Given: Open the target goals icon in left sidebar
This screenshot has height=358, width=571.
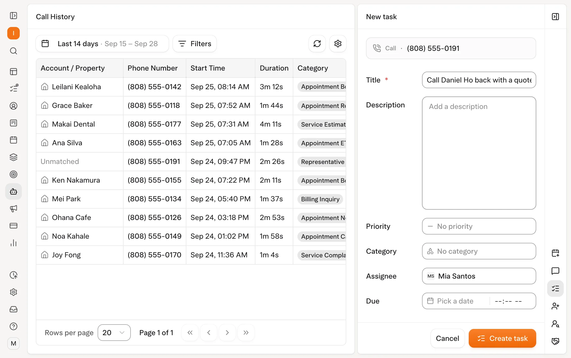Looking at the screenshot, I should (x=13, y=174).
